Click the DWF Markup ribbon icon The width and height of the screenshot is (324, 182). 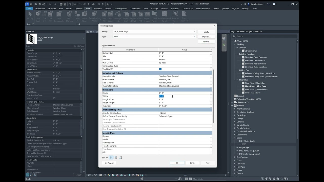pyautogui.click(x=69, y=17)
